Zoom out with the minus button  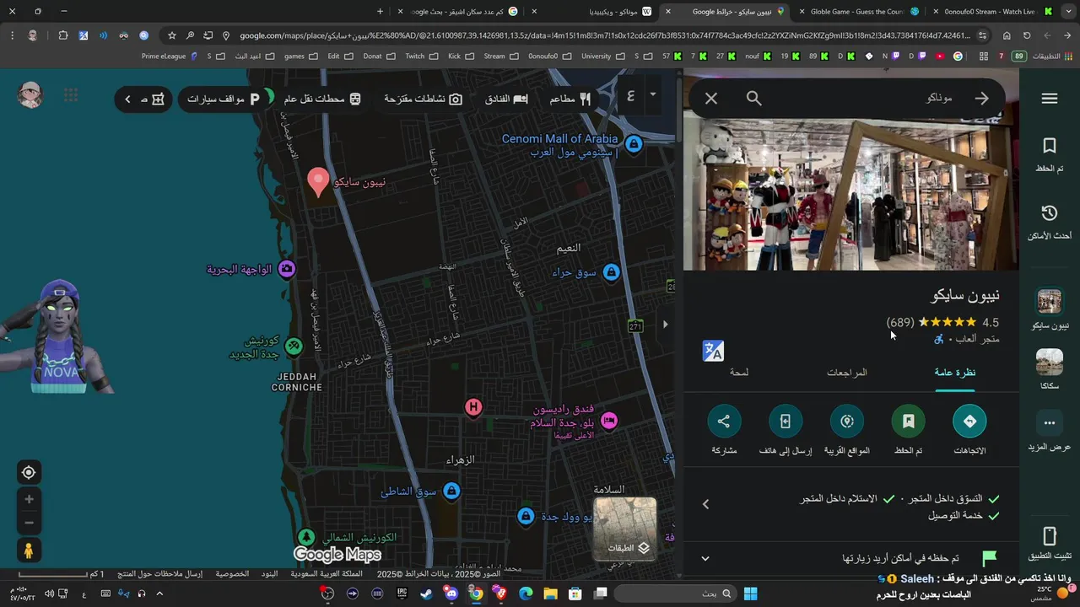point(29,524)
